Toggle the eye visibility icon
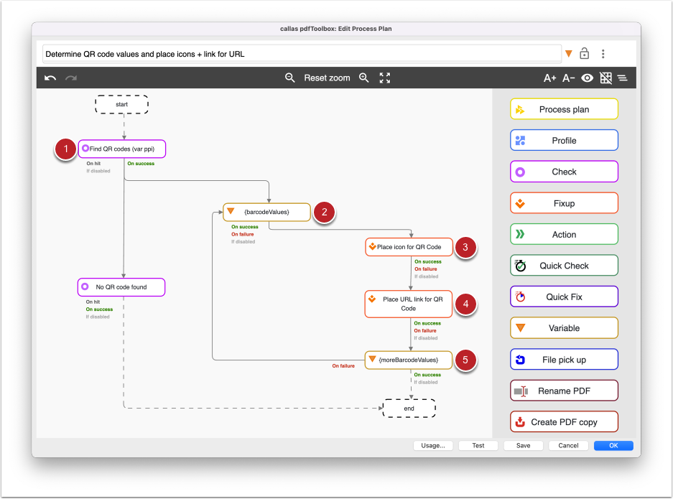The width and height of the screenshot is (673, 499). point(587,78)
